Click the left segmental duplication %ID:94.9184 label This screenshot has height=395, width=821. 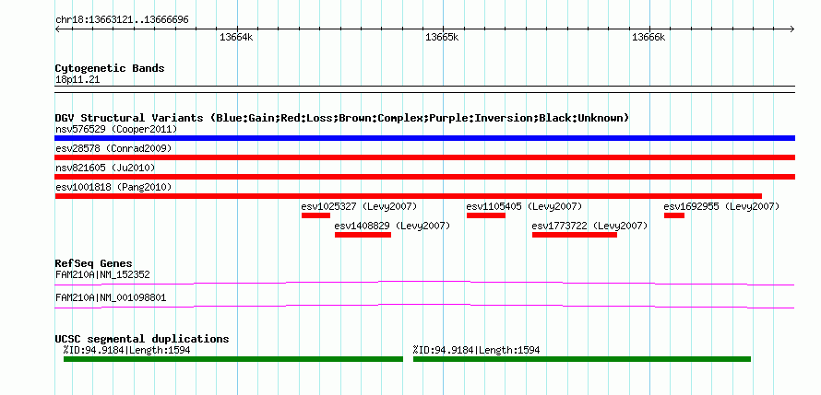(x=126, y=350)
